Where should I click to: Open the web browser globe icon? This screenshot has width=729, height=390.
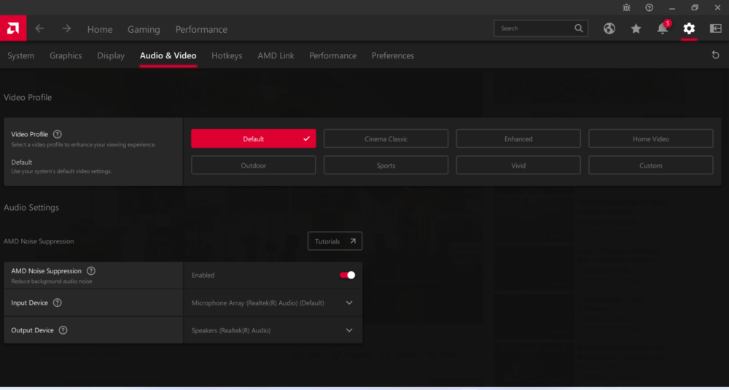tap(609, 28)
